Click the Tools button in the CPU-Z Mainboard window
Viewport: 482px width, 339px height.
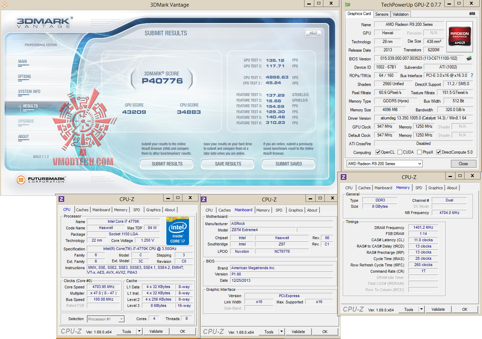tap(269, 332)
